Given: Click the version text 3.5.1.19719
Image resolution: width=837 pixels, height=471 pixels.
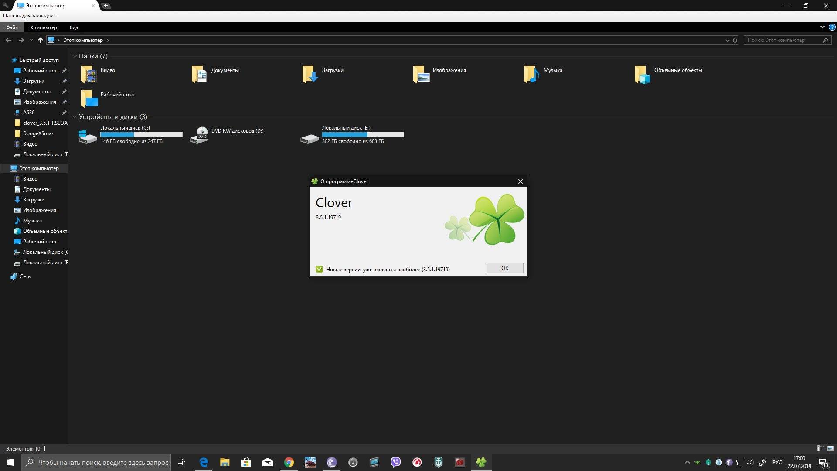Looking at the screenshot, I should tap(328, 217).
